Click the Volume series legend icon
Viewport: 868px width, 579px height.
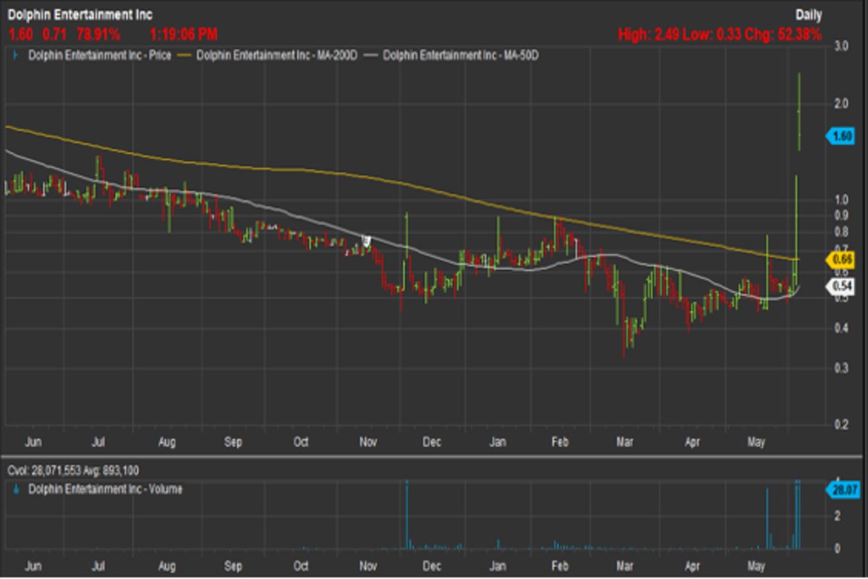(16, 489)
